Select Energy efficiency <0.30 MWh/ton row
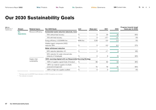 point(56,40)
